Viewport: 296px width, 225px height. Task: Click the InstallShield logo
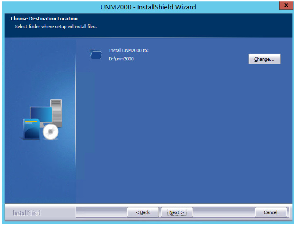click(x=26, y=213)
